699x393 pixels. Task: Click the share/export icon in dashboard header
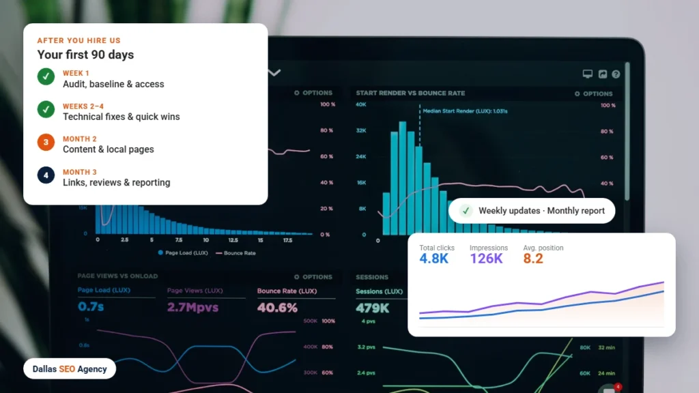tap(603, 74)
